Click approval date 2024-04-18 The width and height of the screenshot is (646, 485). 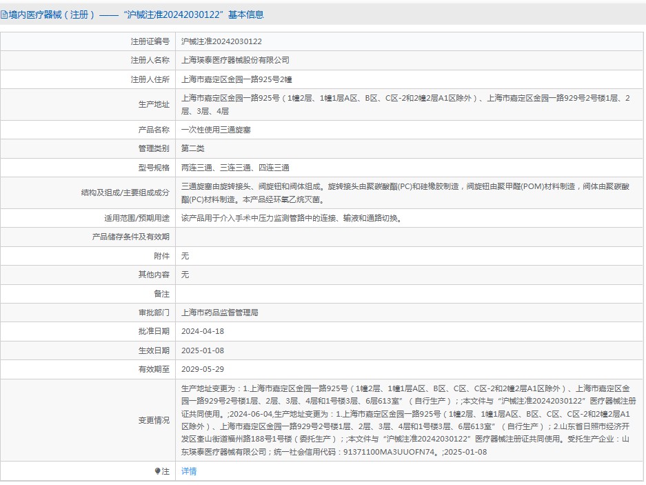point(202,331)
